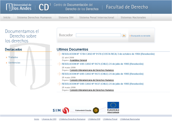Screen dimensions: 172x131
Task: Click footer Acerca de CD3 link
Action: (49, 119)
